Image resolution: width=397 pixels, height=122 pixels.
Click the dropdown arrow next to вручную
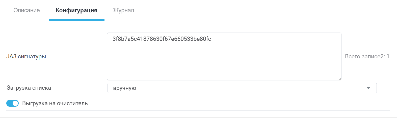click(368, 88)
